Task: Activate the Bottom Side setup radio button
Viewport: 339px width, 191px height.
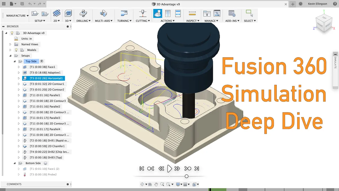Action: (x=45, y=163)
